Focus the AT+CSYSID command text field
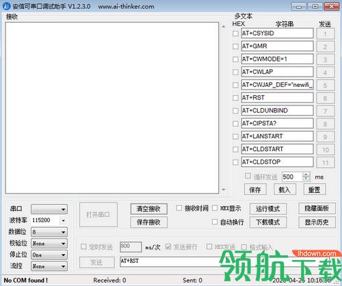The width and height of the screenshot is (342, 286). coord(277,34)
